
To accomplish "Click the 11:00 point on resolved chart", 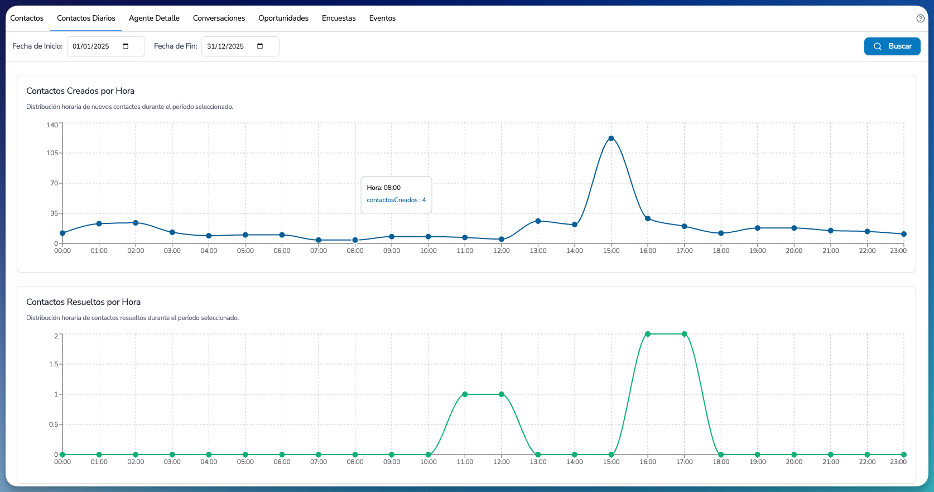I will [x=465, y=394].
